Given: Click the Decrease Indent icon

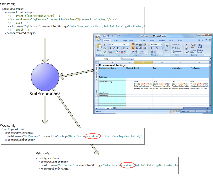Looking at the screenshot, I should (133, 52).
